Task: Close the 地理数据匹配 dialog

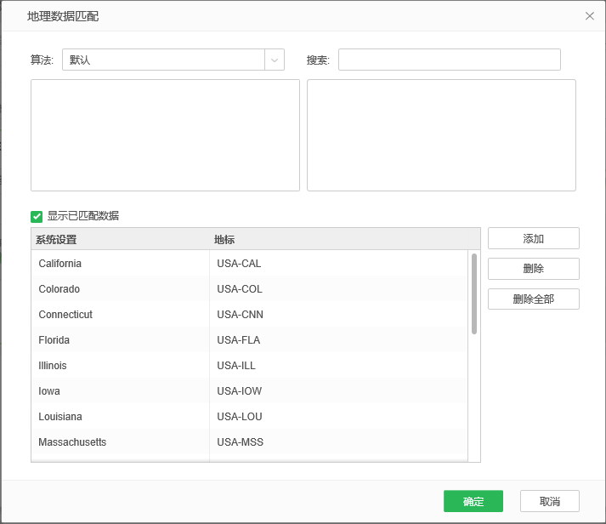Action: pos(589,16)
